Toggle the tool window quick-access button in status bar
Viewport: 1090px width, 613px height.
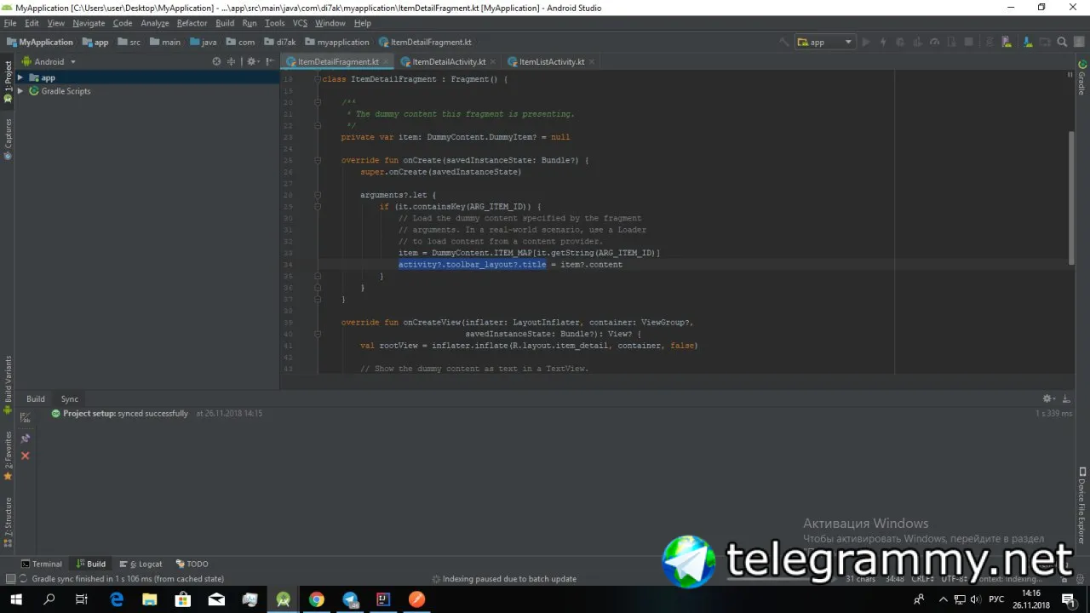10,579
